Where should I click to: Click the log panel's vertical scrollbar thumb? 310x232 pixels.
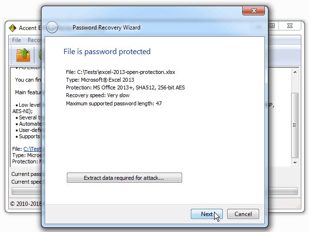pos(295,125)
